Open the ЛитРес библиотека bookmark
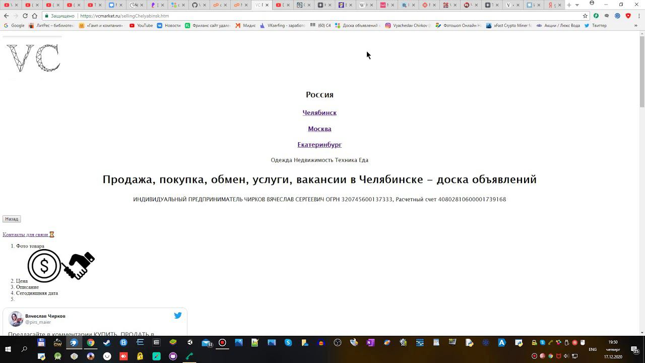The height and width of the screenshot is (363, 645). pyautogui.click(x=51, y=25)
